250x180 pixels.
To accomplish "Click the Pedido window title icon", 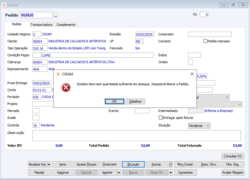I will coord(4,5).
